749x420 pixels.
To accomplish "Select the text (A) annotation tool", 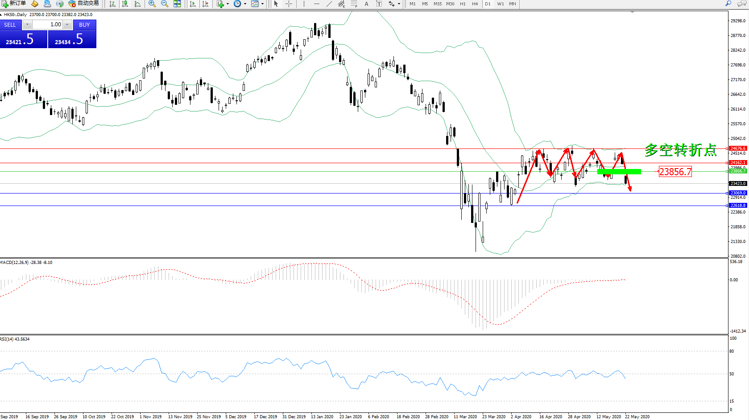I will click(x=367, y=4).
